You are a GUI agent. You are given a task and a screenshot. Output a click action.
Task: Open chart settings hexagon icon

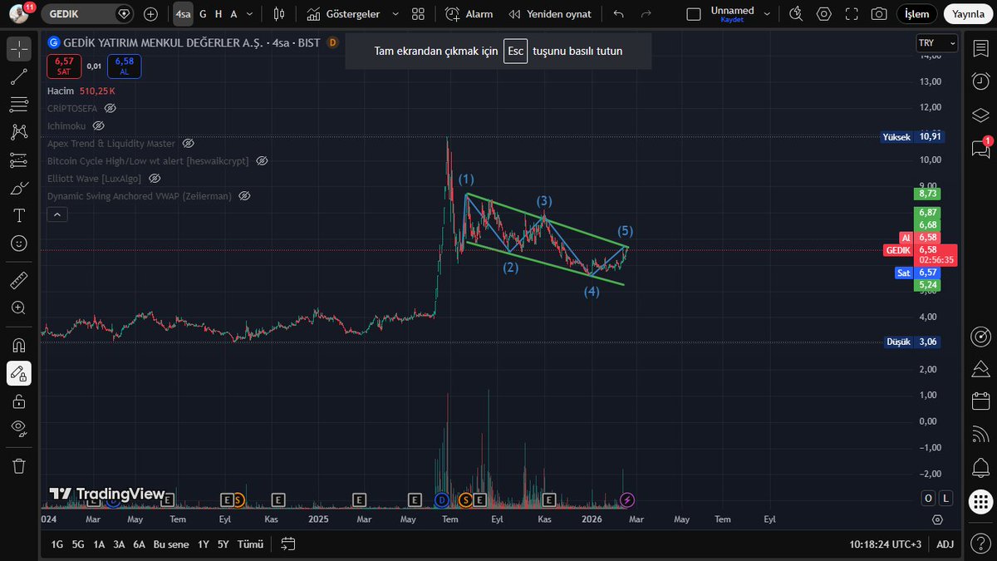[823, 14]
